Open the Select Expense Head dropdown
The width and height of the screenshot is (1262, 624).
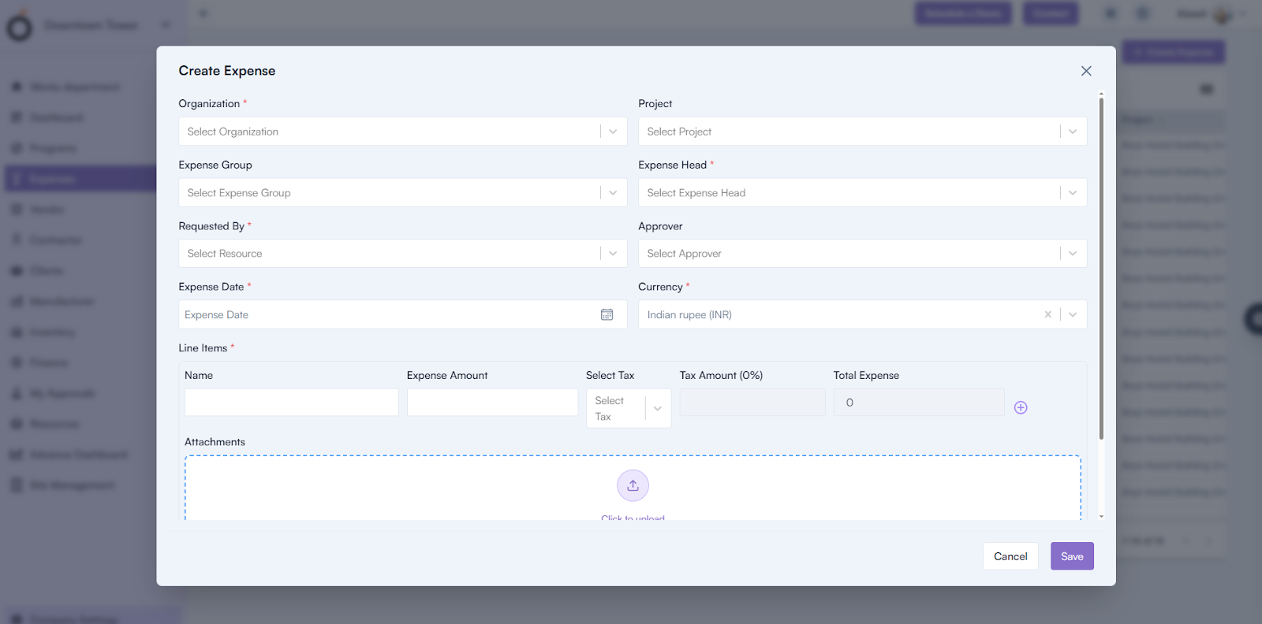click(x=1073, y=192)
